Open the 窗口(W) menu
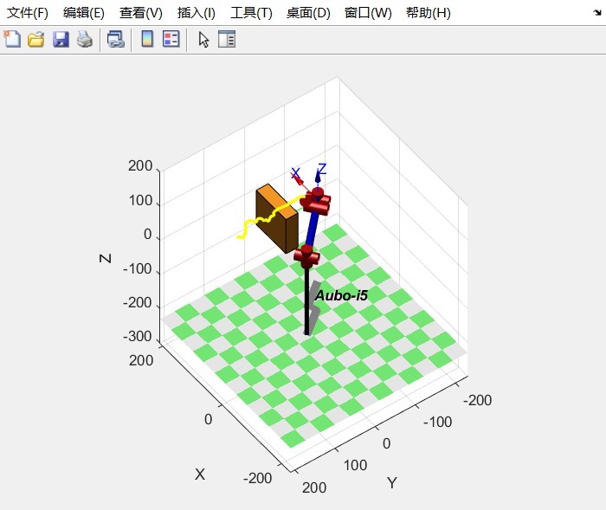The width and height of the screenshot is (606, 510). pos(368,13)
